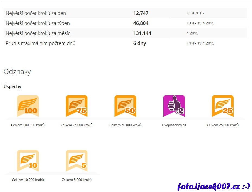Click the 'Celkem 5 000 kroků' caption
The width and height of the screenshot is (252, 192).
coord(77,180)
